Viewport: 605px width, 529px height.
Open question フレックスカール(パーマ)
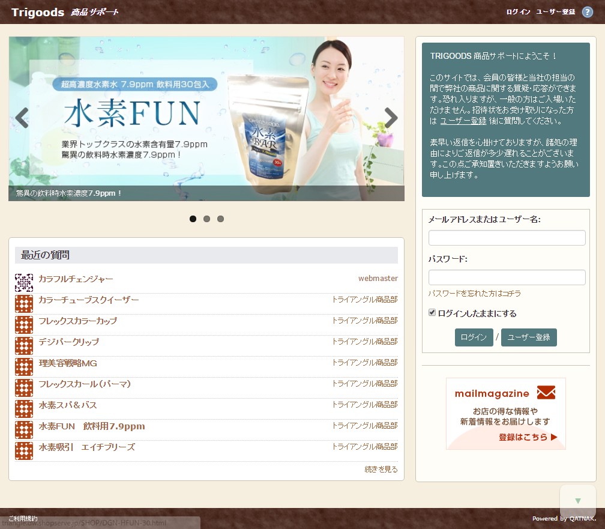pyautogui.click(x=85, y=384)
